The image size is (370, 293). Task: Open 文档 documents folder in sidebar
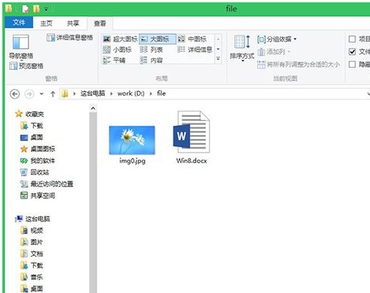(x=32, y=254)
